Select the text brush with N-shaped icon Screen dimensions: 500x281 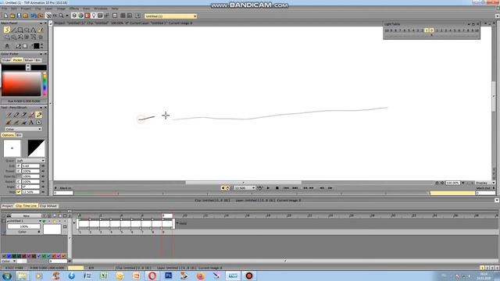[x=31, y=123]
